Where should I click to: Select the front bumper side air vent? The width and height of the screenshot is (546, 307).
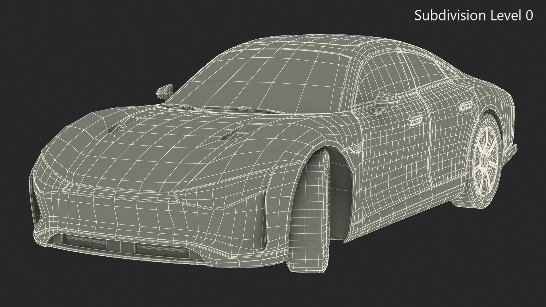tap(264, 216)
